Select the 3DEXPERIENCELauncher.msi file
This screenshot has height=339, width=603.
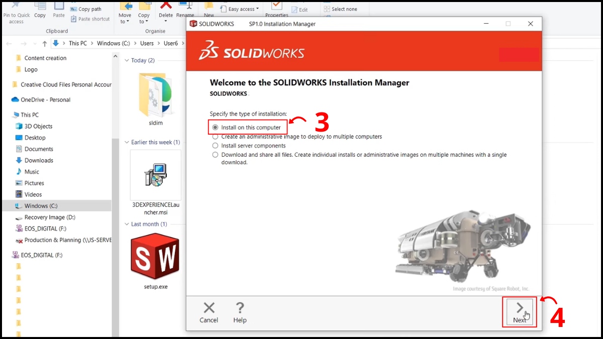pyautogui.click(x=155, y=183)
